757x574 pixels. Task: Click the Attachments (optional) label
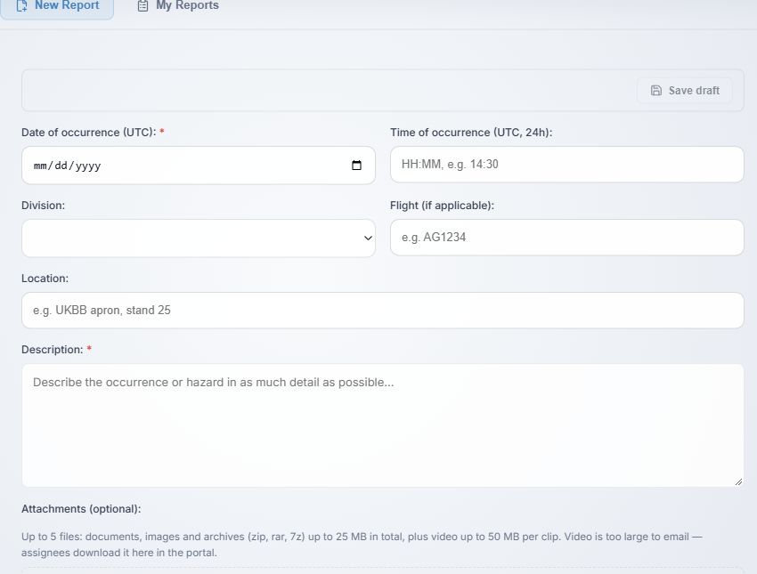[x=81, y=509]
